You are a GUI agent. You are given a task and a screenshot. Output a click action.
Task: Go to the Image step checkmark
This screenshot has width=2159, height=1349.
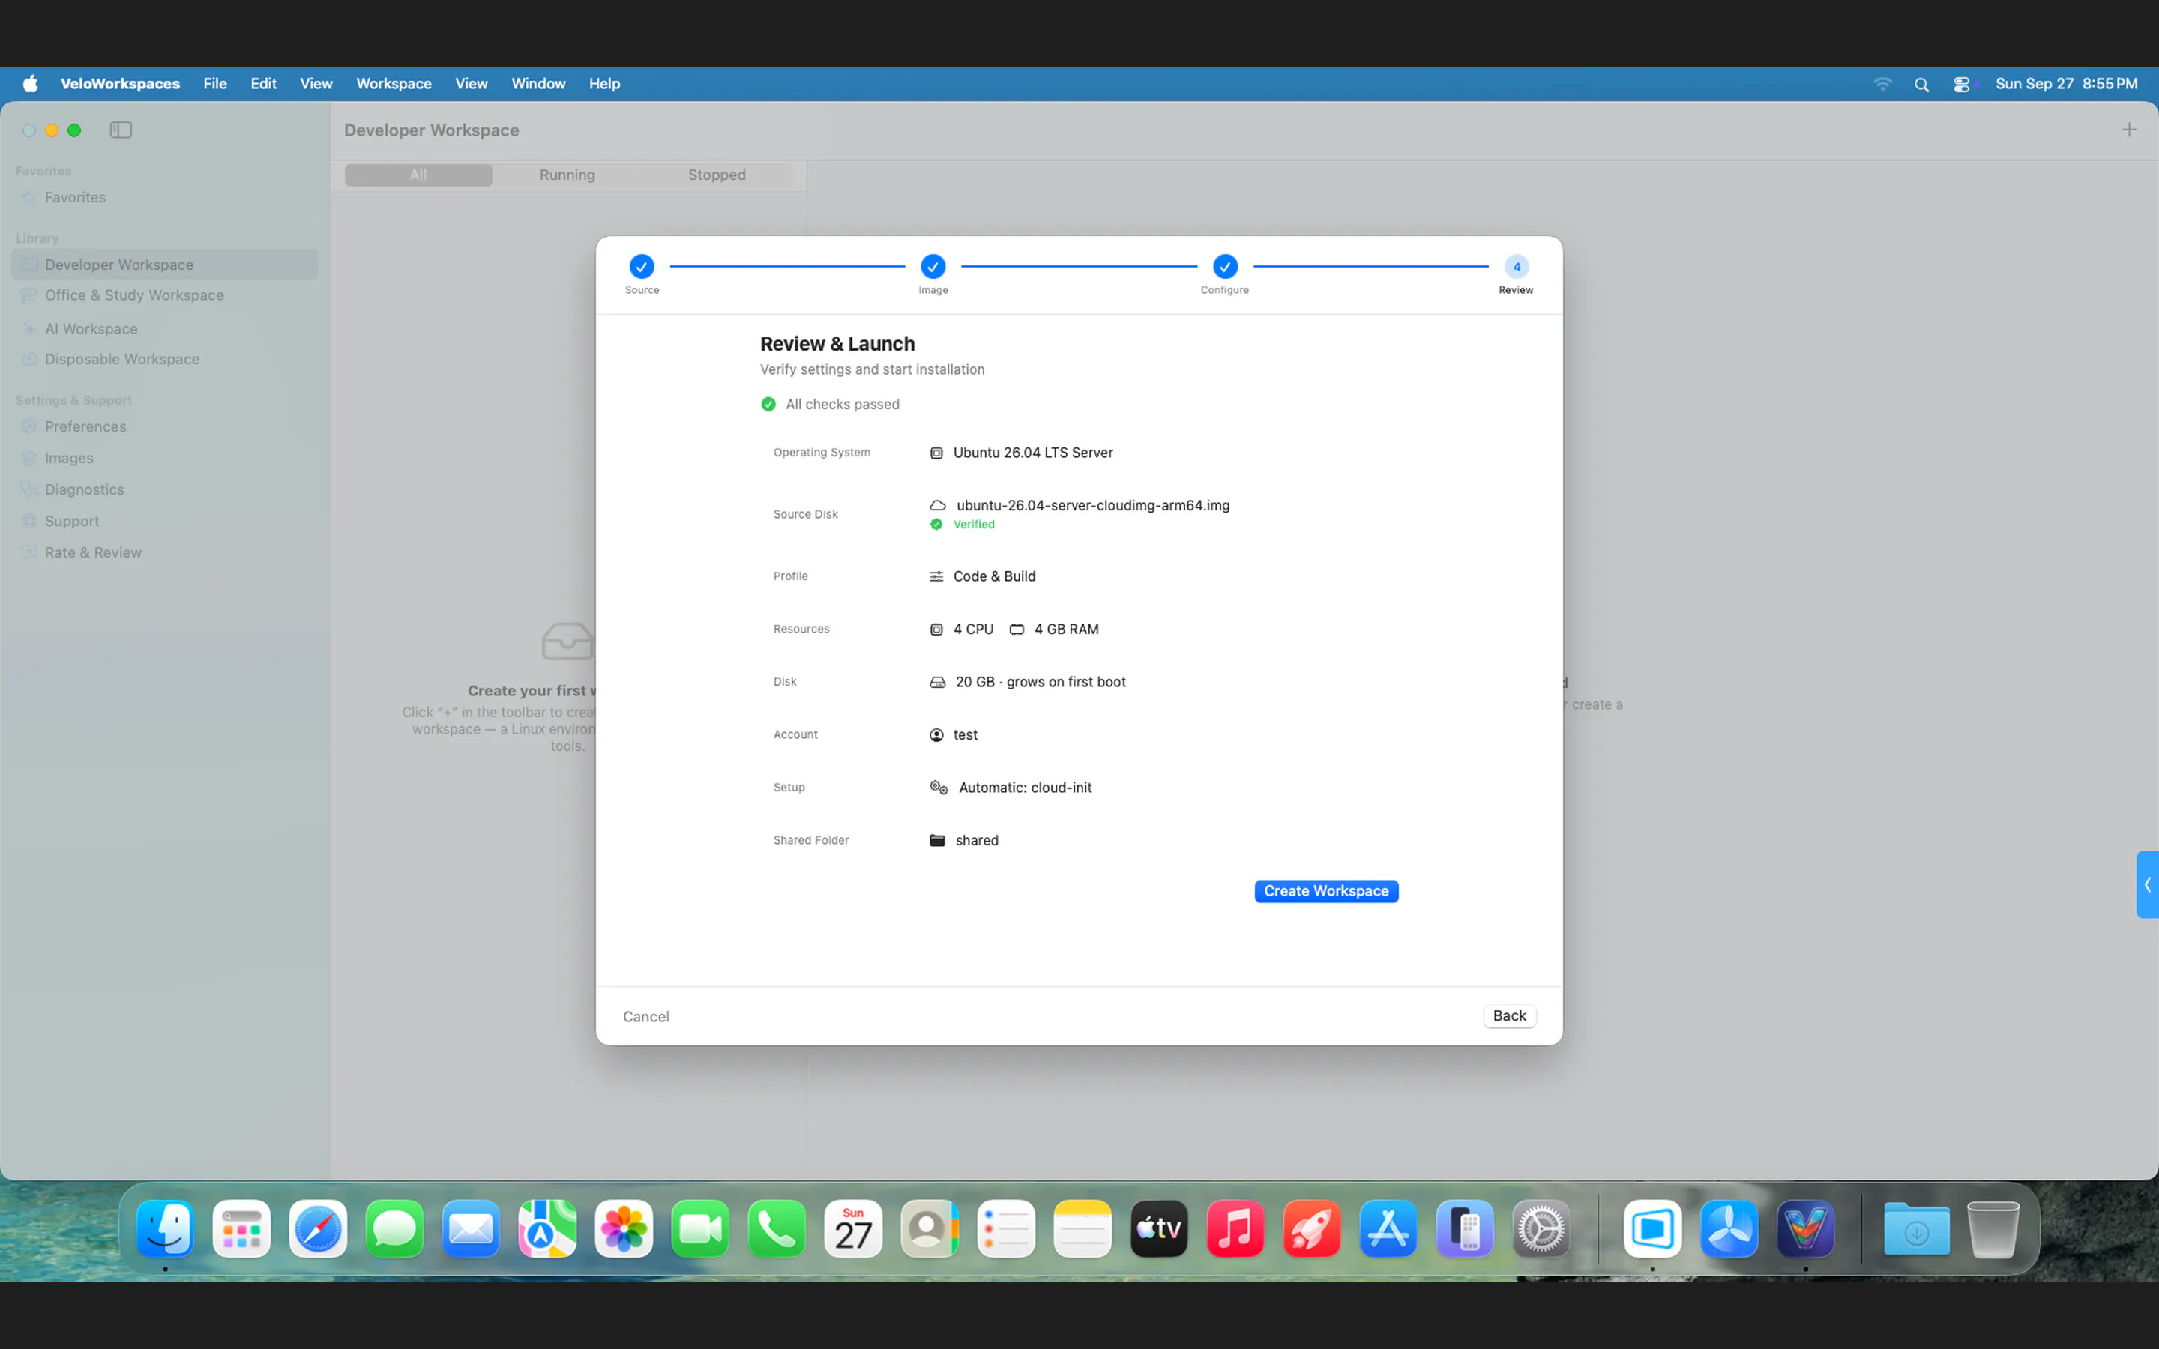[933, 266]
